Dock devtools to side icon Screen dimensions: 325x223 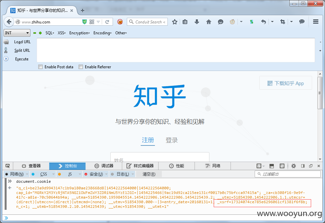(x=303, y=166)
